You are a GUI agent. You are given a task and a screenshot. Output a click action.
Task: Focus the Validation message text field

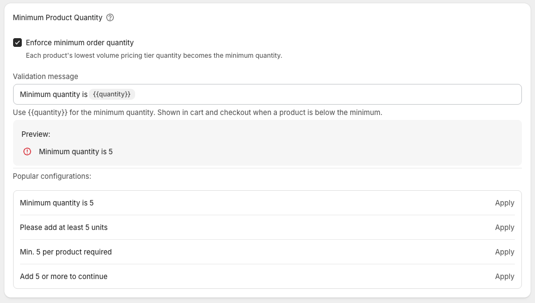[x=327, y=94]
